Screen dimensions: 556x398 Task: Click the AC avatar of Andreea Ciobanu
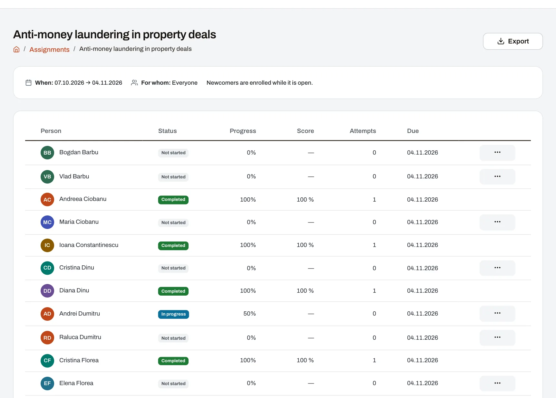click(47, 200)
